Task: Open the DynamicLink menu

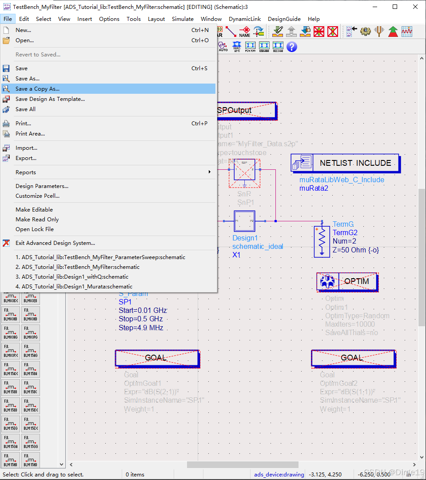Action: [x=245, y=19]
